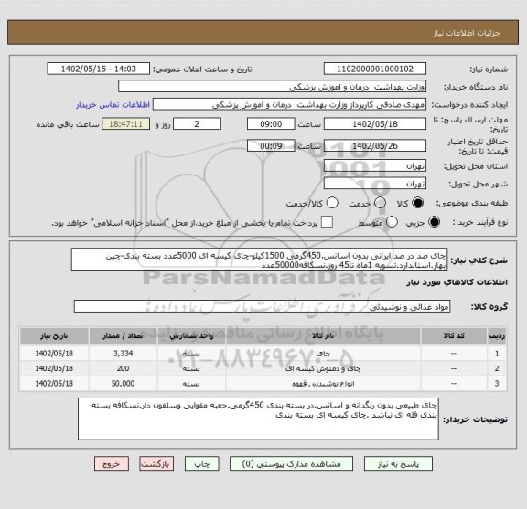Click مشاهده مدارک پیوستی (0) button
Screen dimensions: 527x509
click(x=291, y=463)
